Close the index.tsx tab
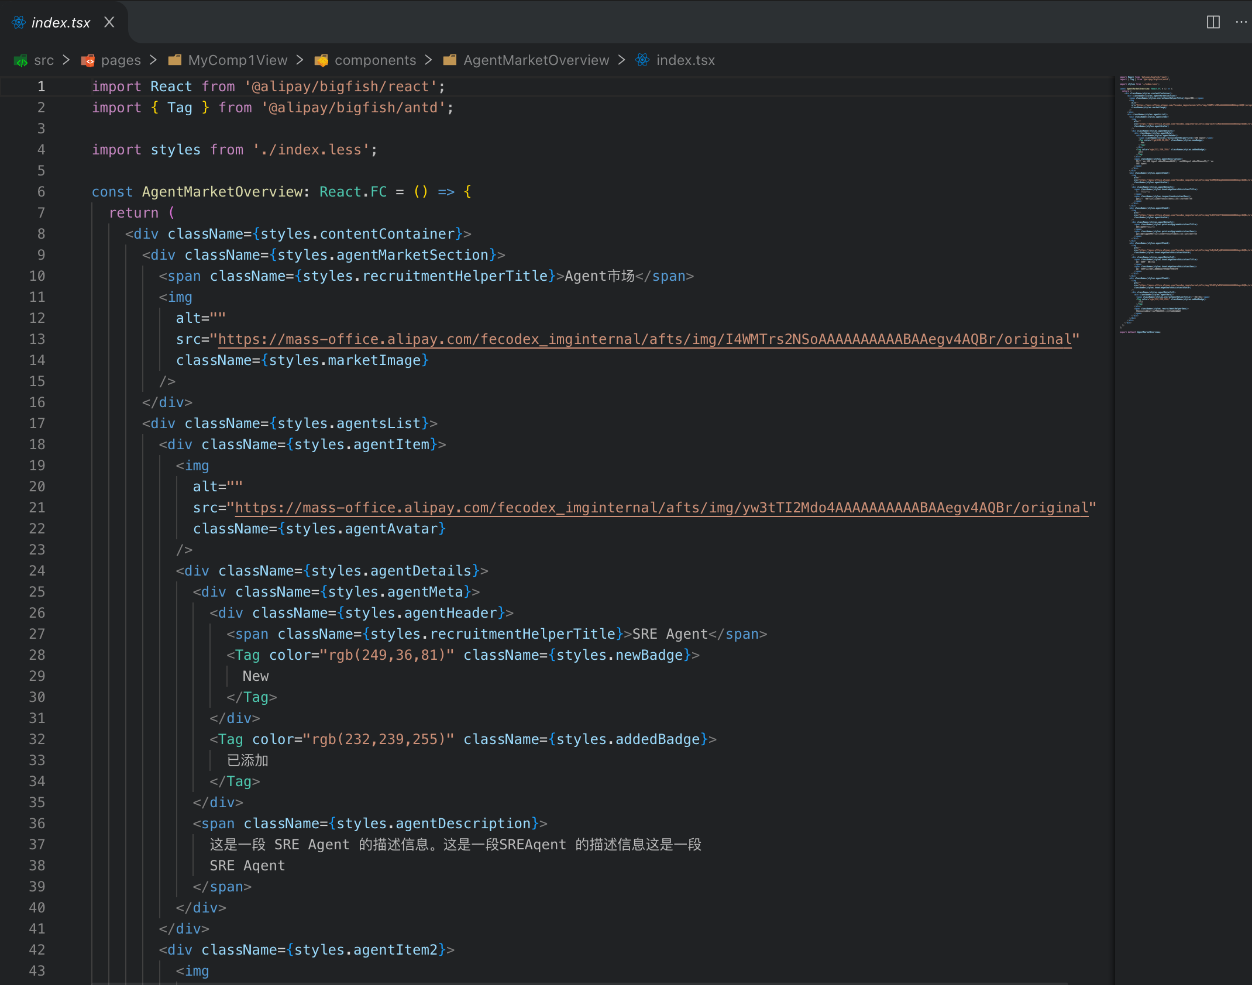1252x985 pixels. click(x=109, y=22)
